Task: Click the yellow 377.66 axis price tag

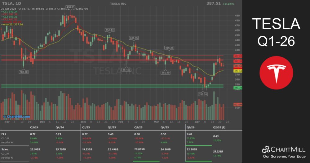Action: coord(238,71)
